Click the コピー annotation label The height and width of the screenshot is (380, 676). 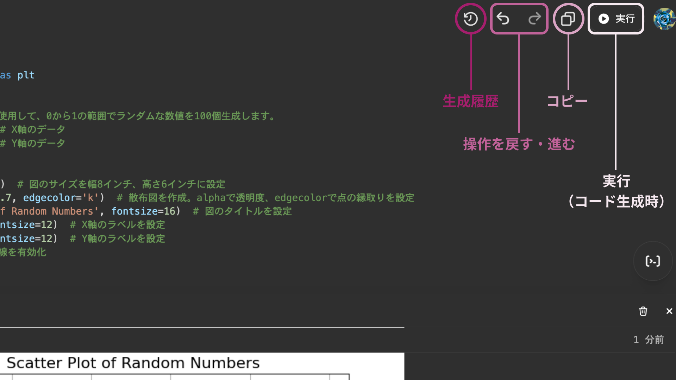point(567,101)
